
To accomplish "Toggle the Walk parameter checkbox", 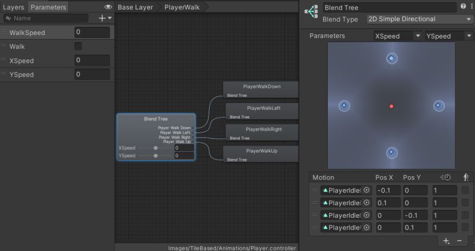I will coord(78,46).
